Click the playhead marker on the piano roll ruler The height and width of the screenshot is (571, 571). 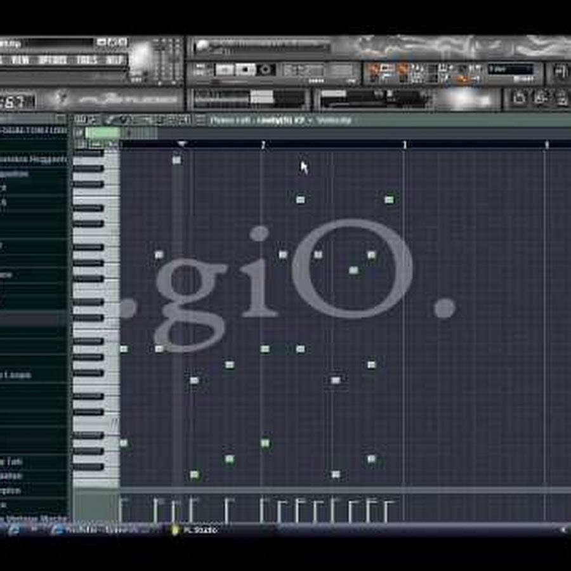pos(181,145)
